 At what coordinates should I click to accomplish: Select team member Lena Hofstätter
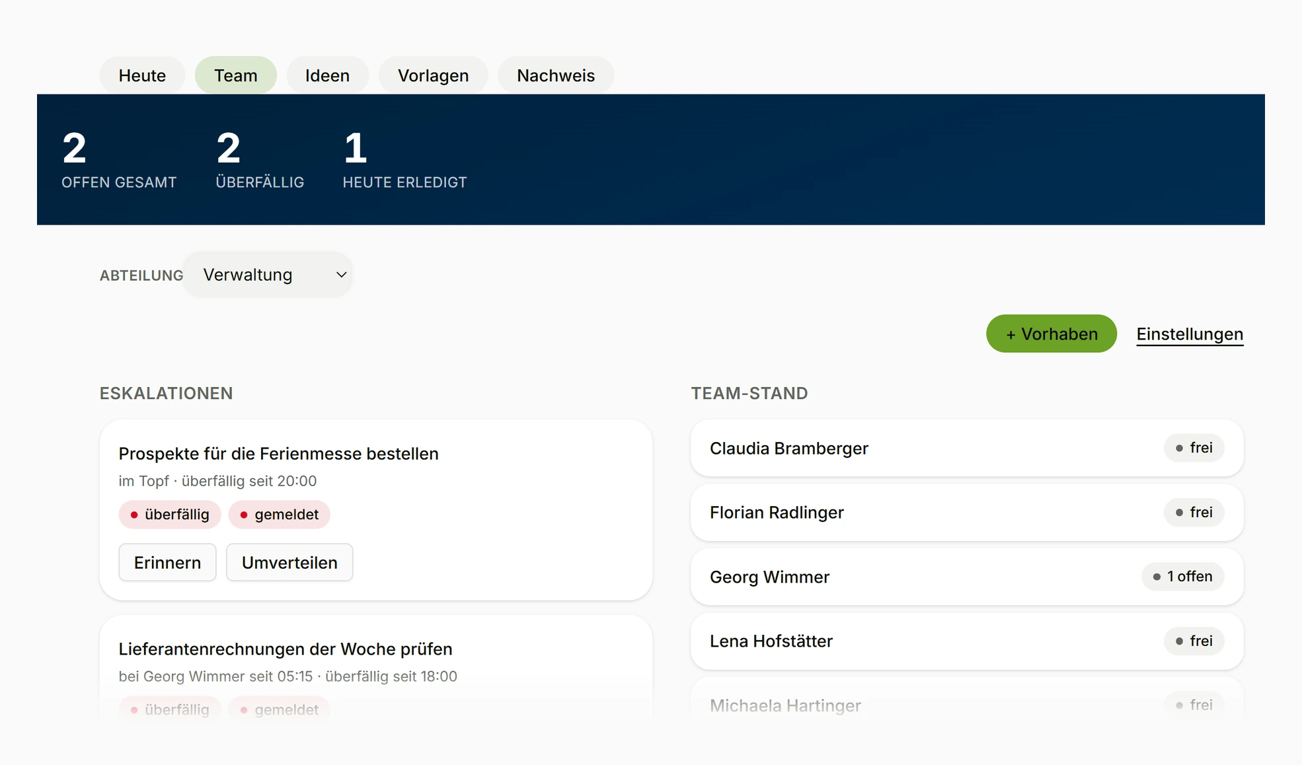pyautogui.click(x=967, y=641)
